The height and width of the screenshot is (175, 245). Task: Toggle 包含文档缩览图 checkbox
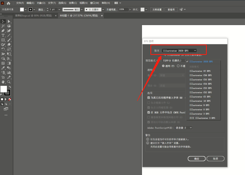[149, 107]
